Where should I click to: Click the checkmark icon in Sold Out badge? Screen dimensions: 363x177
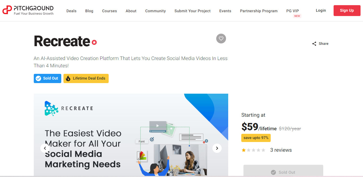pyautogui.click(x=38, y=78)
